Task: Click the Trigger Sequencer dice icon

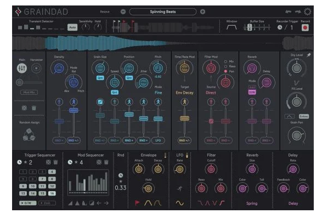Action: [48, 162]
